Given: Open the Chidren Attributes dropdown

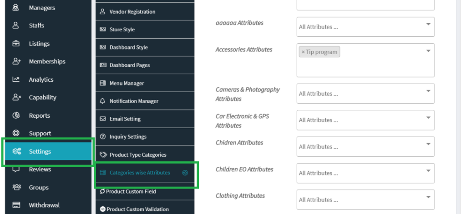Looking at the screenshot, I should click(x=365, y=147).
